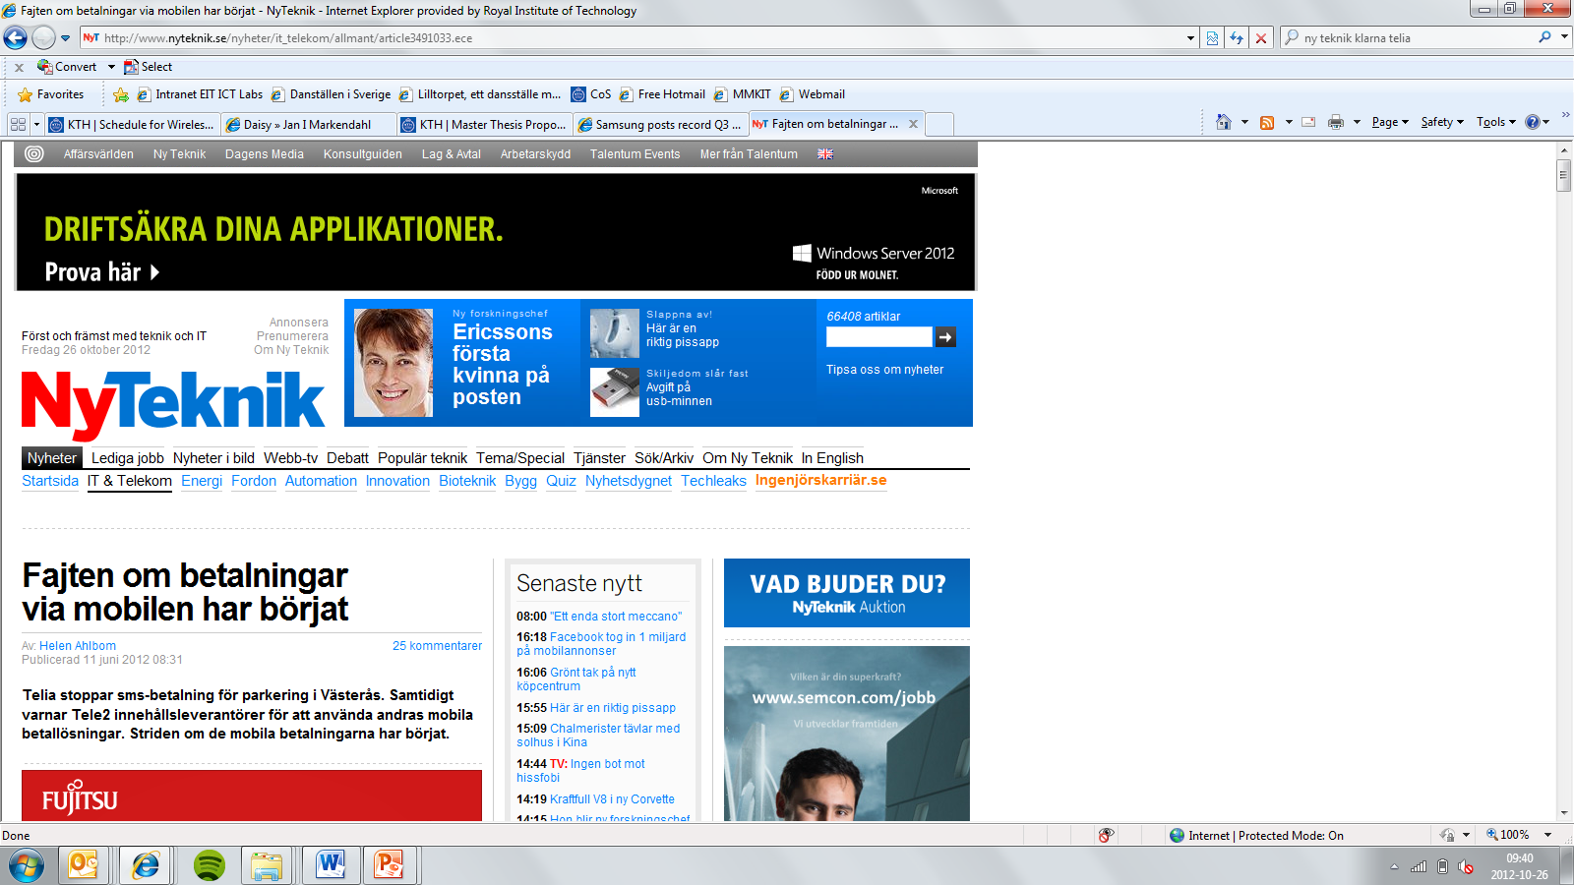
Task: Open the Tools menu dropdown
Action: coord(1495,122)
